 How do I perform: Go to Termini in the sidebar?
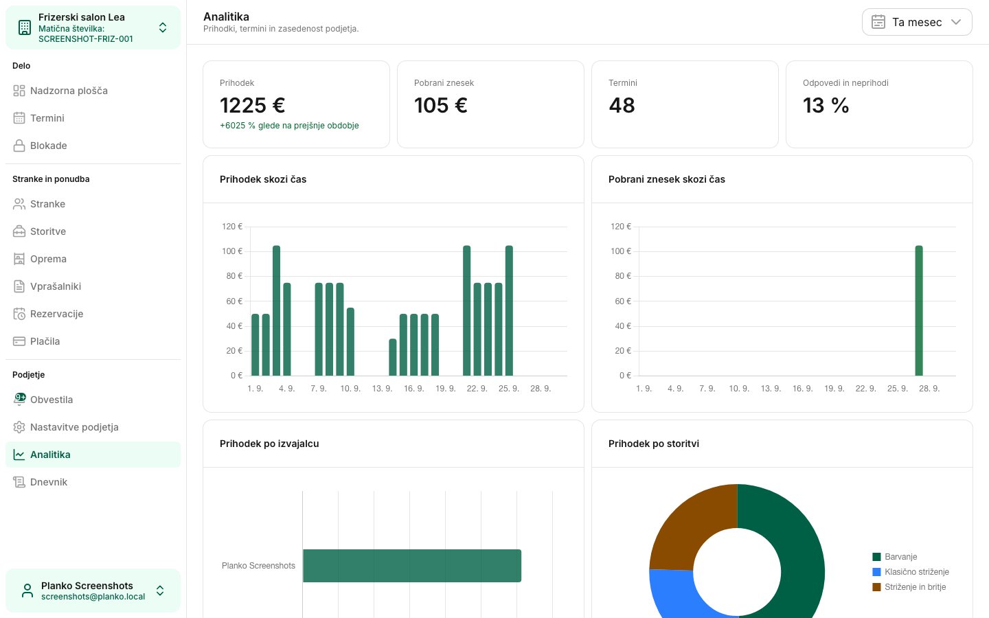[x=93, y=118]
